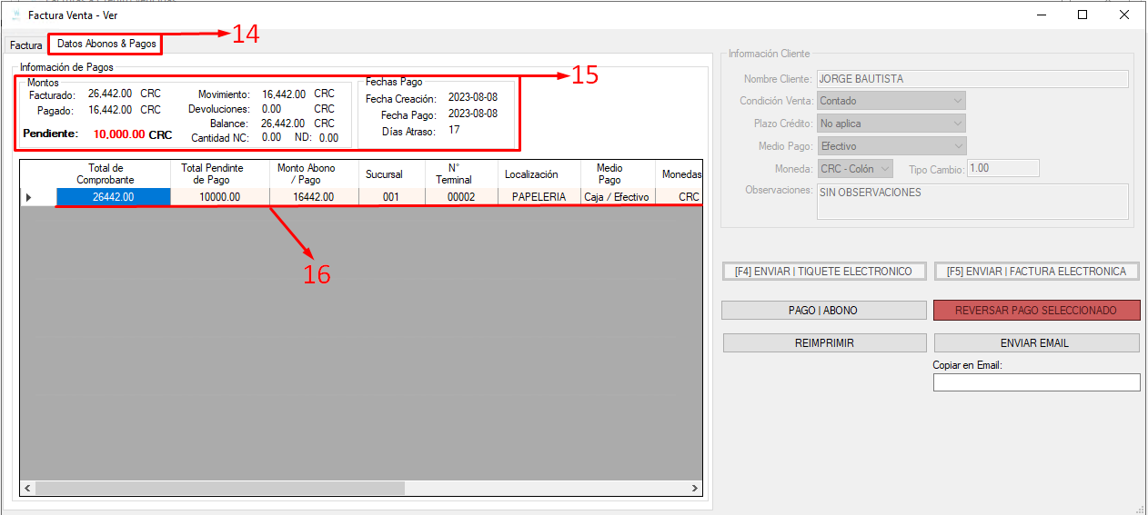Maximize the Factura Venta - Ver window
The image size is (1148, 515).
(1083, 15)
